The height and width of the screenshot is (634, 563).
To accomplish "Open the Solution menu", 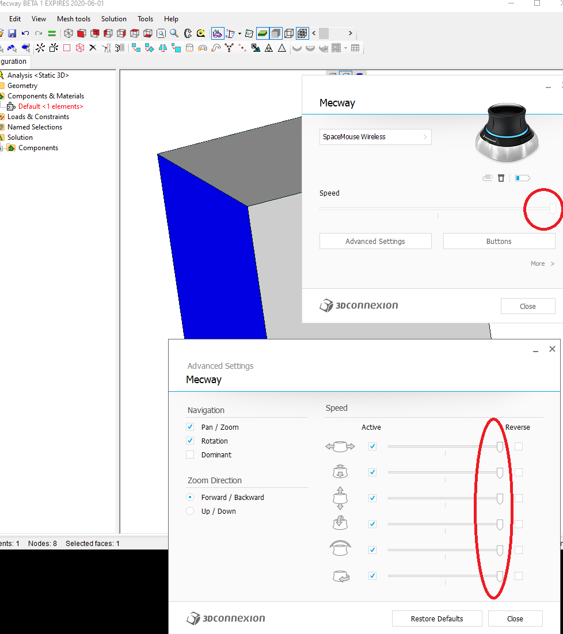I will click(x=113, y=19).
